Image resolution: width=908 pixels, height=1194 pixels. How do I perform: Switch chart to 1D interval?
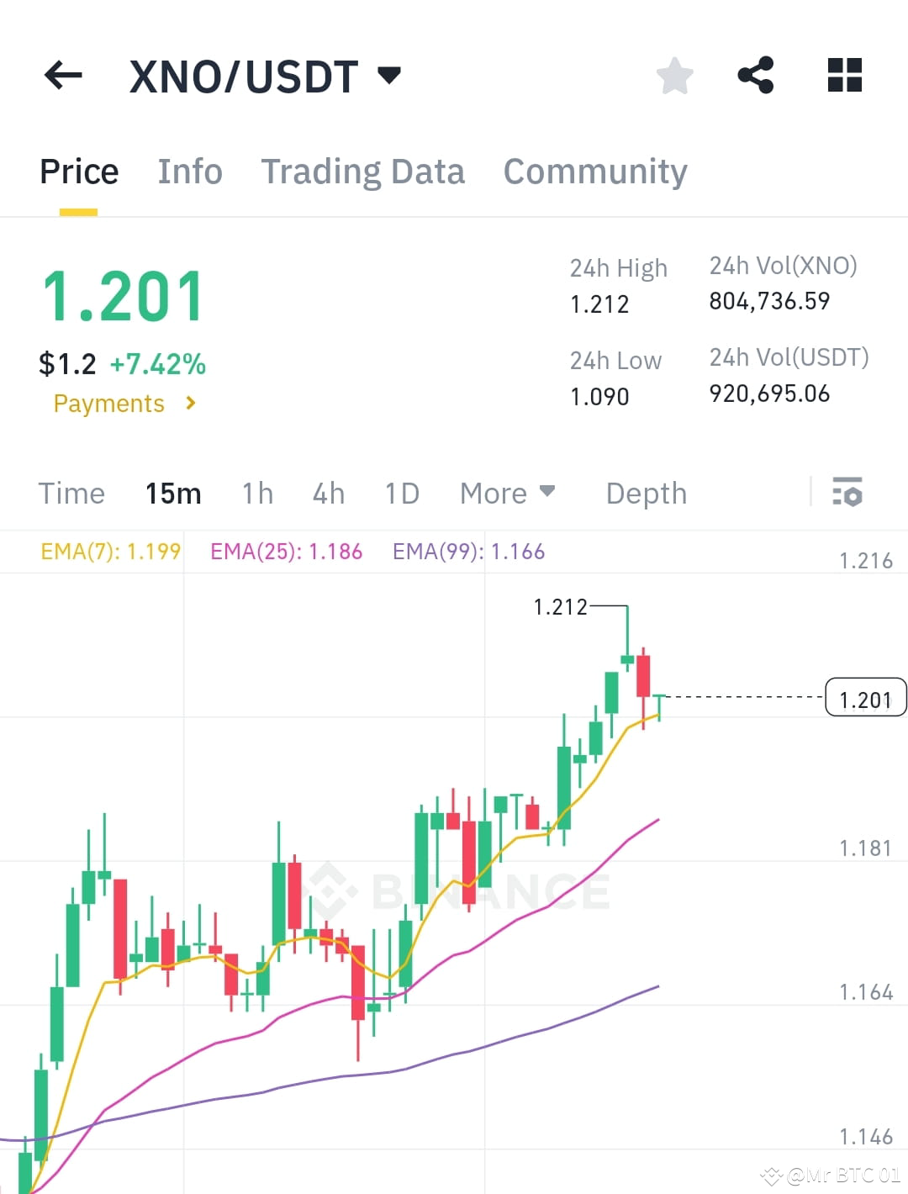click(x=401, y=494)
